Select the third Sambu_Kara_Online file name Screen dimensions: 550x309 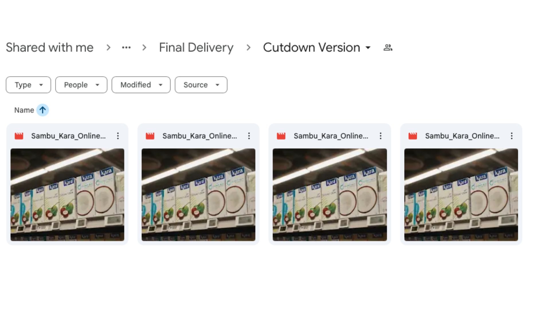click(331, 136)
